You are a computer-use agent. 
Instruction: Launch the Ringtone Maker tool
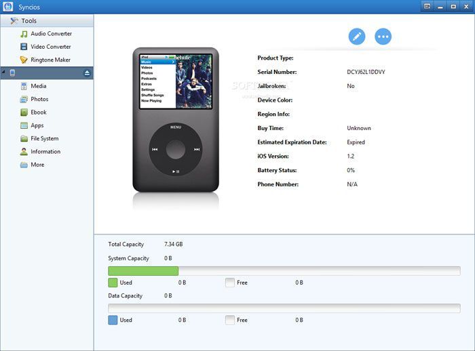(x=45, y=60)
